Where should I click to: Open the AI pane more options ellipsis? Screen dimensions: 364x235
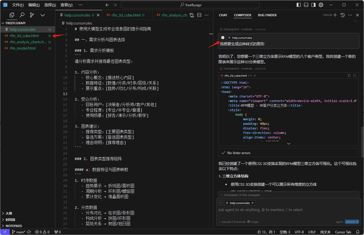click(x=350, y=15)
